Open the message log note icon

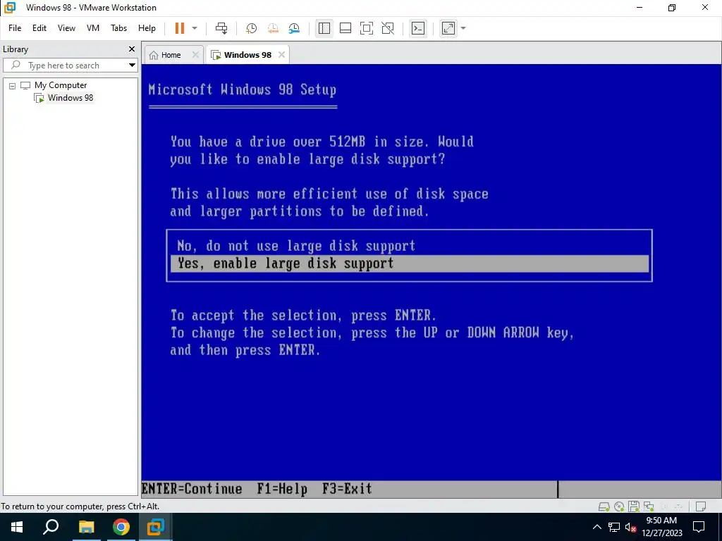tap(700, 506)
